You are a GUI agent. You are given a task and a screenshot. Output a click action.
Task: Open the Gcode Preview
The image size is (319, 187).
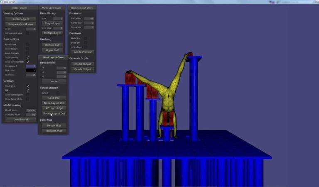tap(82, 52)
